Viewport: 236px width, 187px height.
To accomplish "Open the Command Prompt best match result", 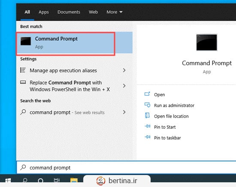I will (x=74, y=43).
